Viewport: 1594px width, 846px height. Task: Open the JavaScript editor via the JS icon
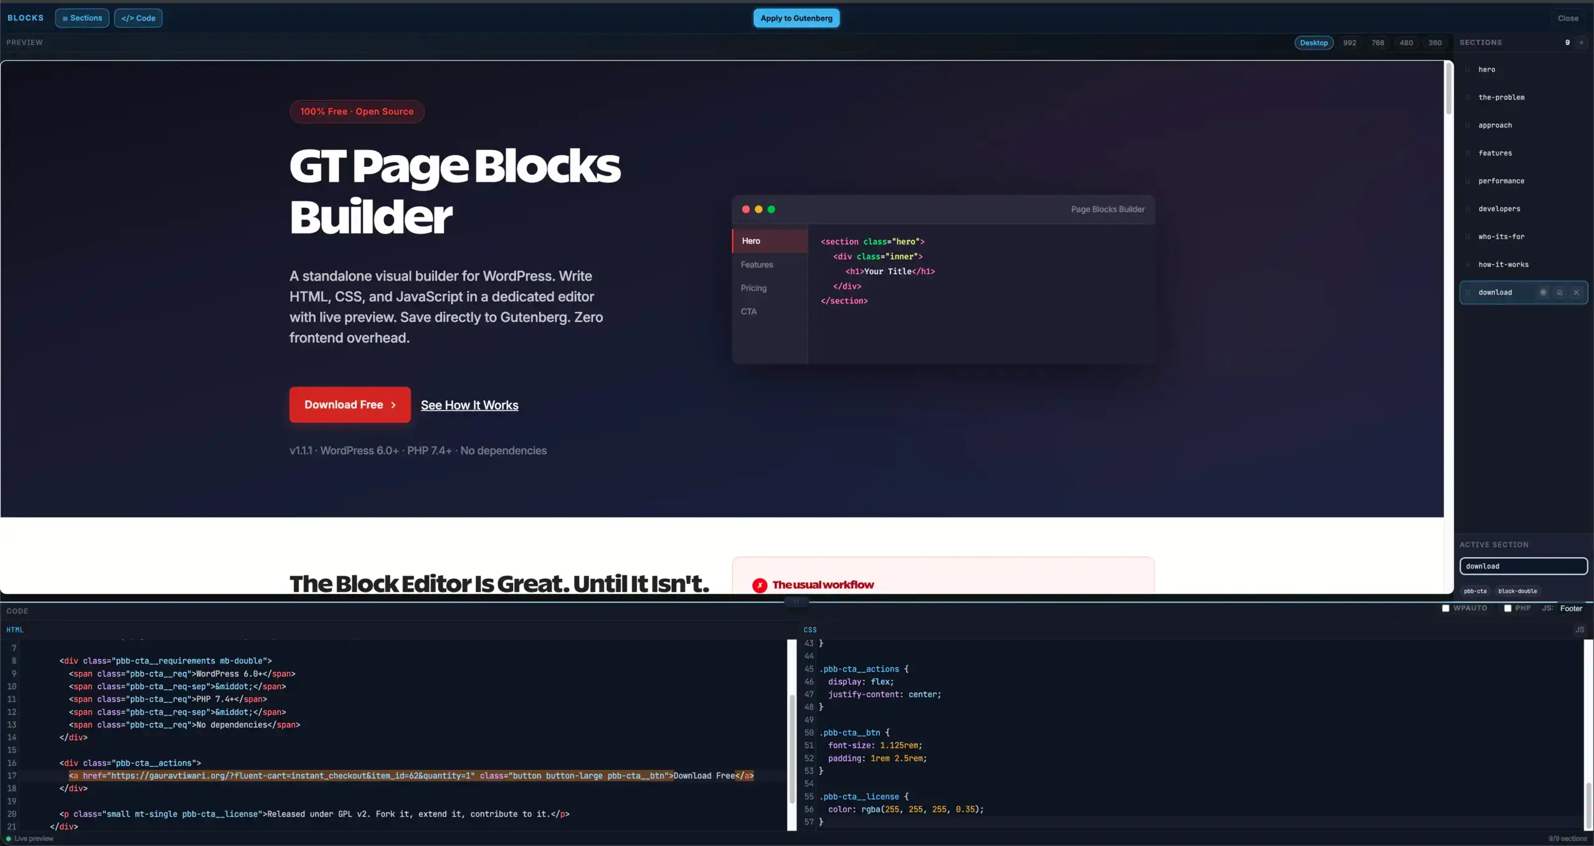tap(1580, 629)
